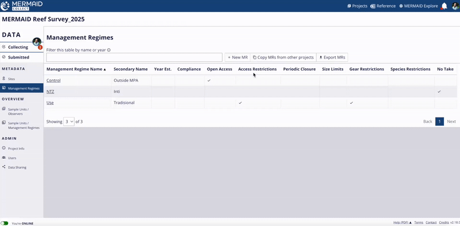Click Gear Restrictions checkmark in Use row

pos(351,103)
